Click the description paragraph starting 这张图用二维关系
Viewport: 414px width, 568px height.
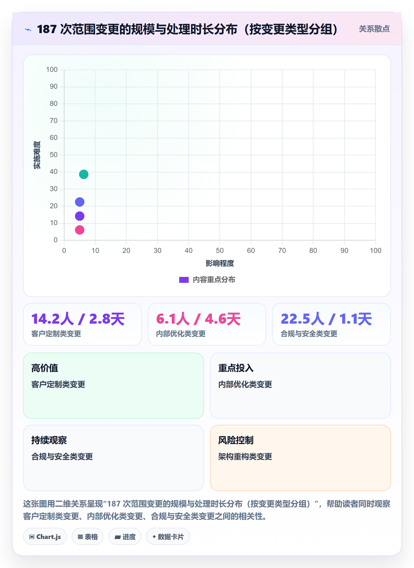click(x=207, y=510)
